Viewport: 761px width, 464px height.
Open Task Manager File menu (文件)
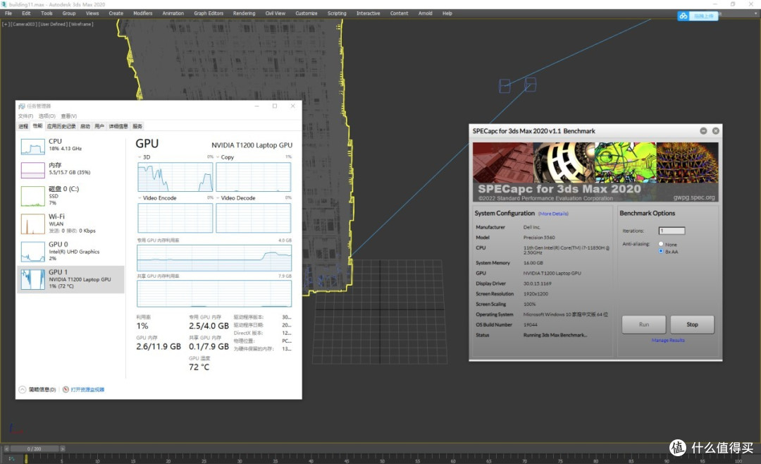pyautogui.click(x=26, y=116)
